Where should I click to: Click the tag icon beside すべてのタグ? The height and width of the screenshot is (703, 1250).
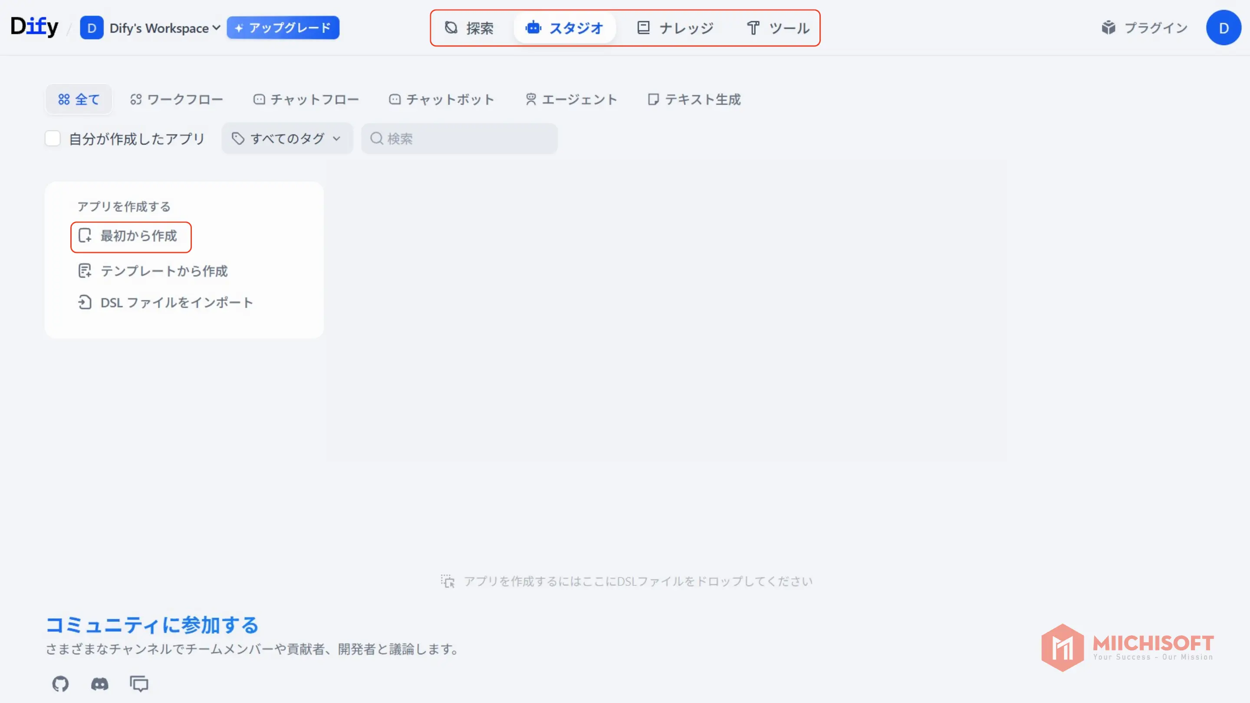point(238,138)
